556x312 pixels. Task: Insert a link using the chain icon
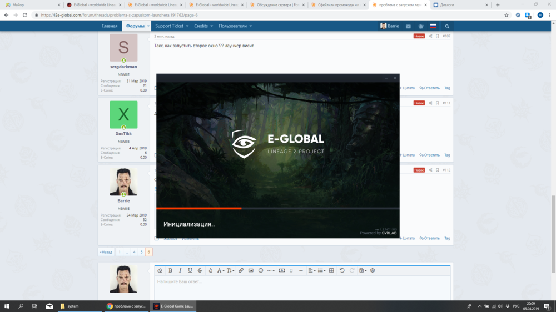(241, 270)
